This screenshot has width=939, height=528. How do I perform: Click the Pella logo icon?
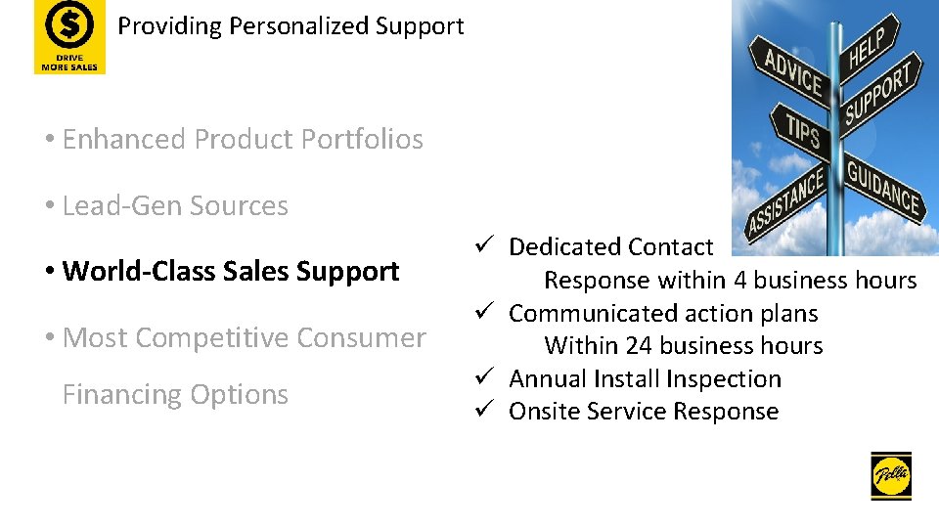click(890, 477)
